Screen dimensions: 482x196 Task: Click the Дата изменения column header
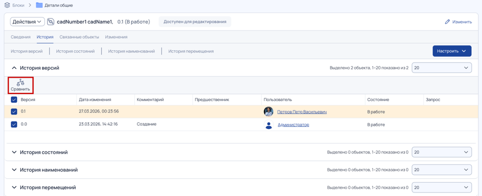point(95,99)
